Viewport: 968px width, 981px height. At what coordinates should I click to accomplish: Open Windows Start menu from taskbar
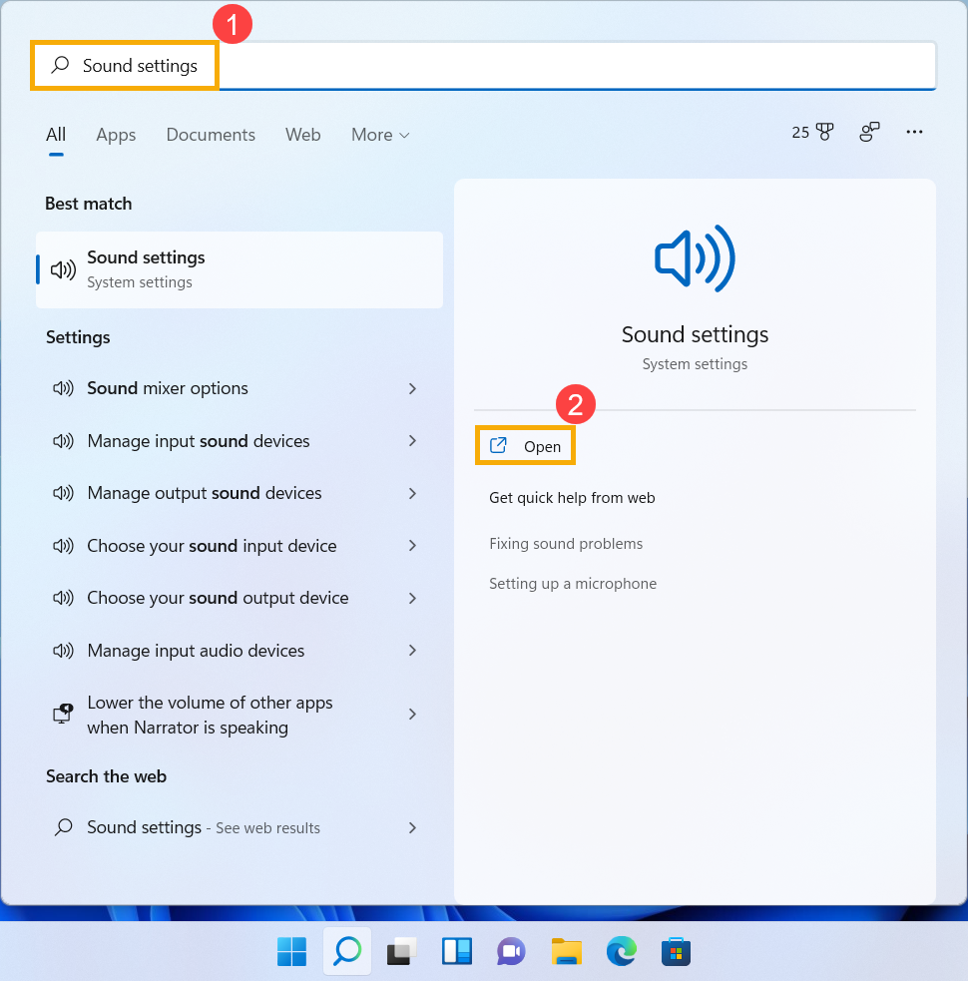(x=291, y=952)
